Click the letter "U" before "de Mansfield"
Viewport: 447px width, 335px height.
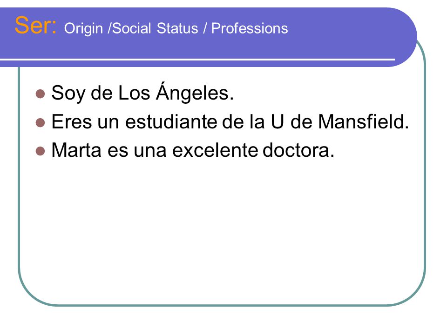[277, 122]
